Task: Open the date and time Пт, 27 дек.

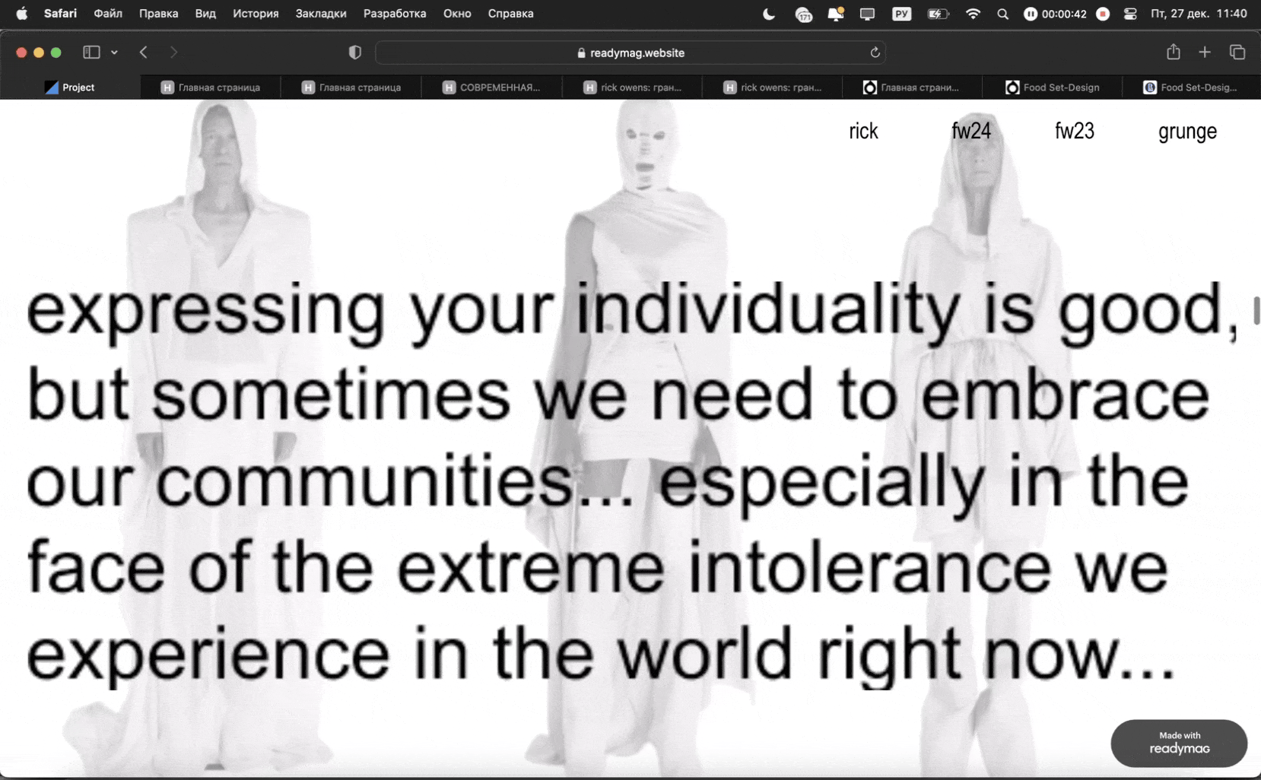Action: (1199, 14)
